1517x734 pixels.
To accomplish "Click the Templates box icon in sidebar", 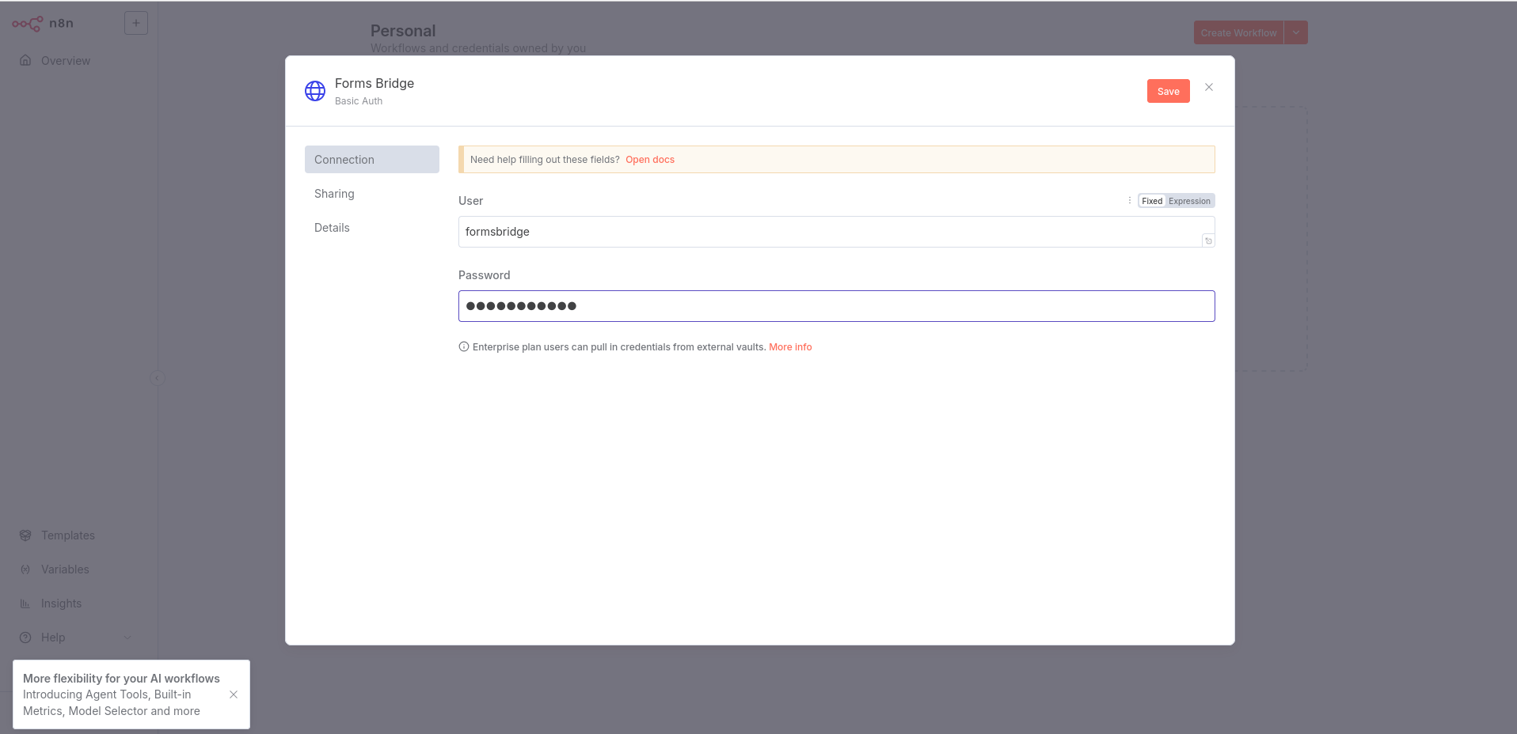I will [25, 535].
